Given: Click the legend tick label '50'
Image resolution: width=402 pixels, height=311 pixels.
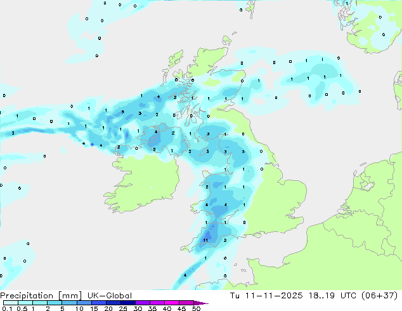Looking at the screenshot, I should [x=196, y=308].
